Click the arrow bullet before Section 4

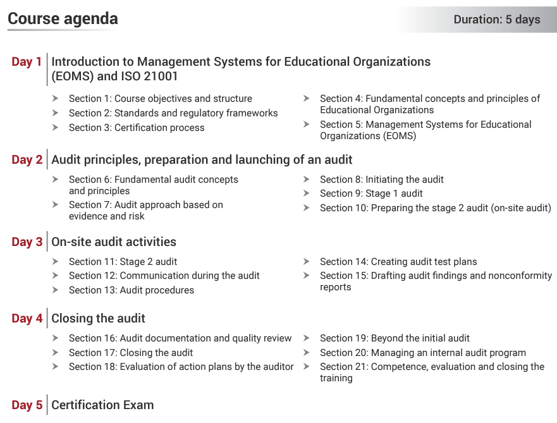306,99
